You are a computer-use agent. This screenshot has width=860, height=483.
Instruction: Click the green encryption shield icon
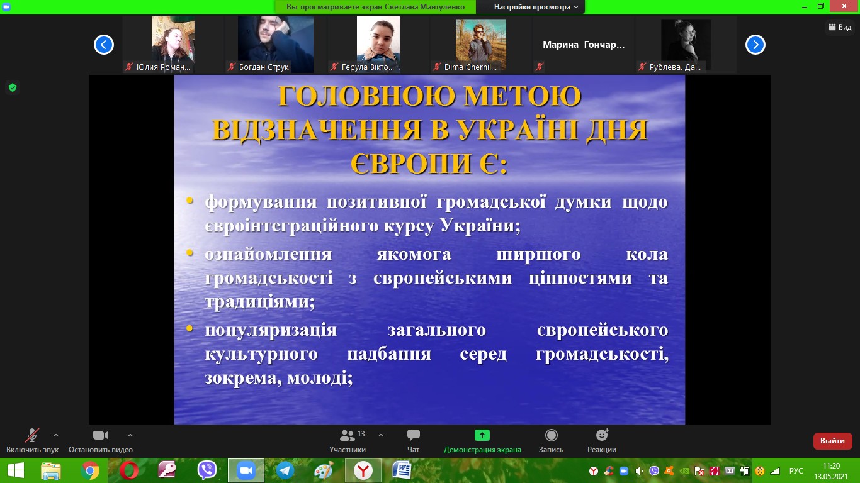12,87
